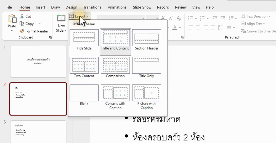Apply bullets list formatting
276x143 pixels.
(190, 18)
